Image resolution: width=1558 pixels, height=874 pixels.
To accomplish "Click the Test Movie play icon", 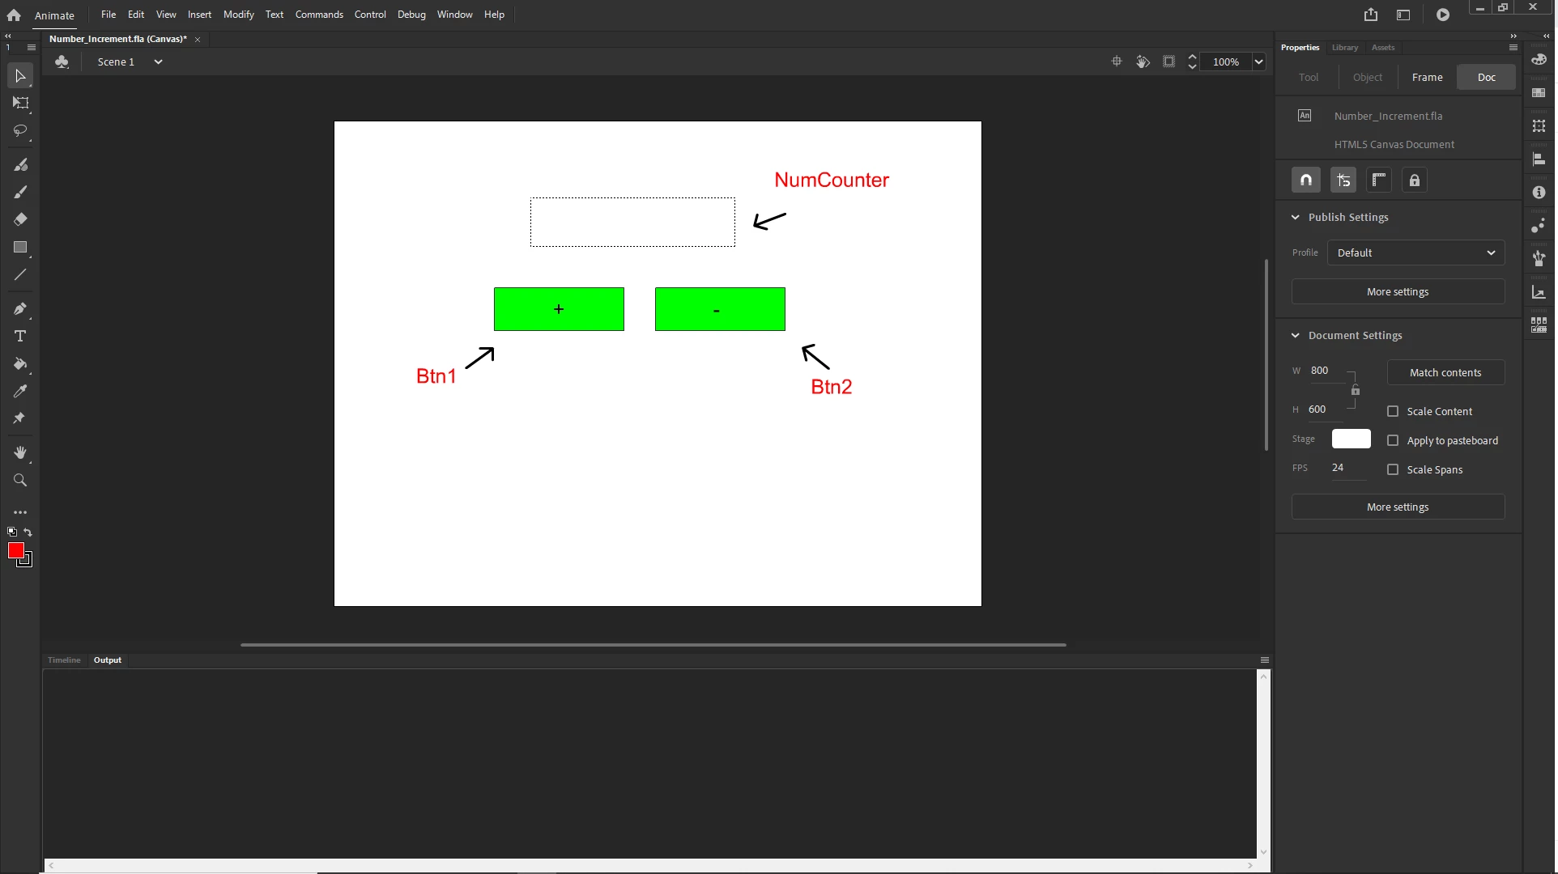I will 1443,15.
